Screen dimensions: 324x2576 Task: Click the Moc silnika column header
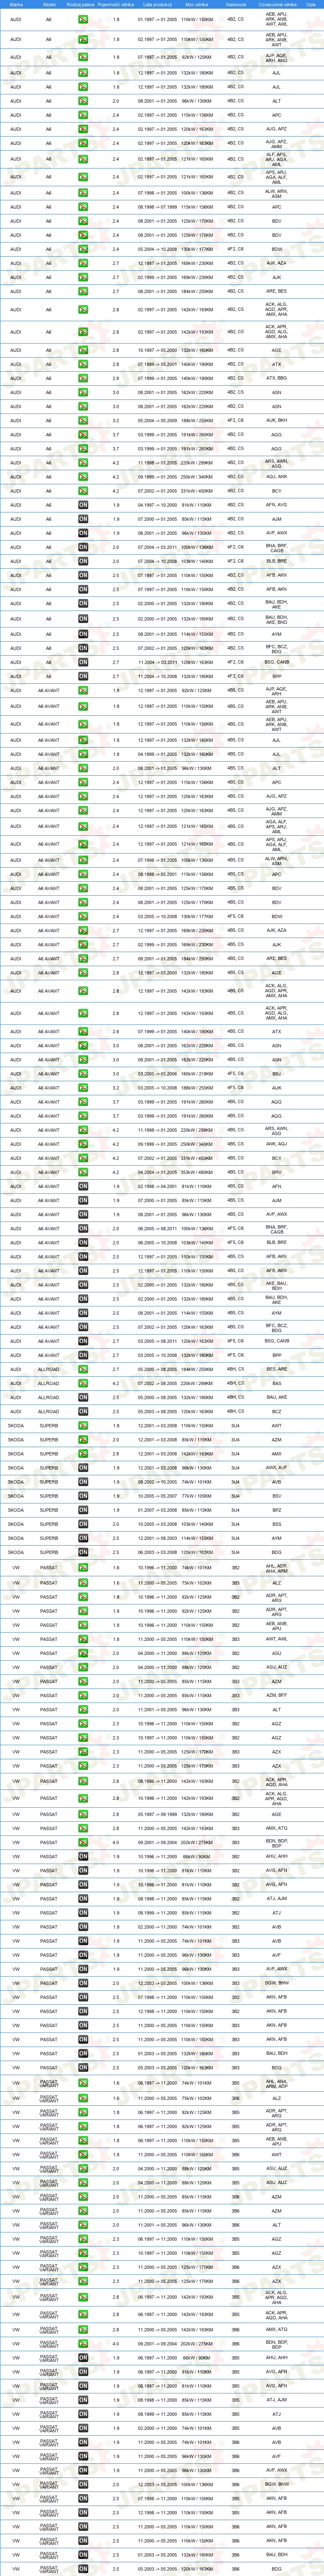197,4
